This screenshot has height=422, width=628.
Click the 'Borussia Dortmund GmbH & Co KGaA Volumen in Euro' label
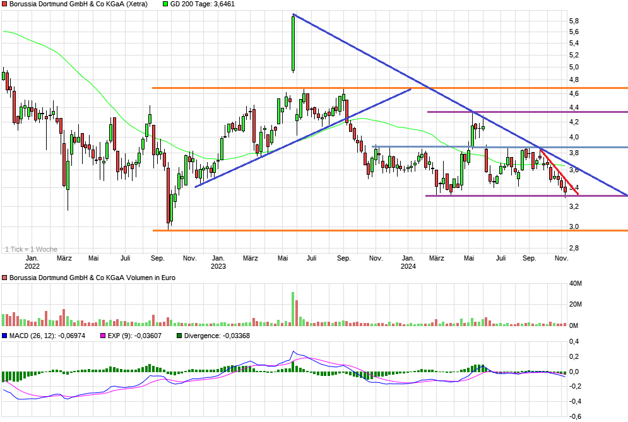(x=93, y=278)
